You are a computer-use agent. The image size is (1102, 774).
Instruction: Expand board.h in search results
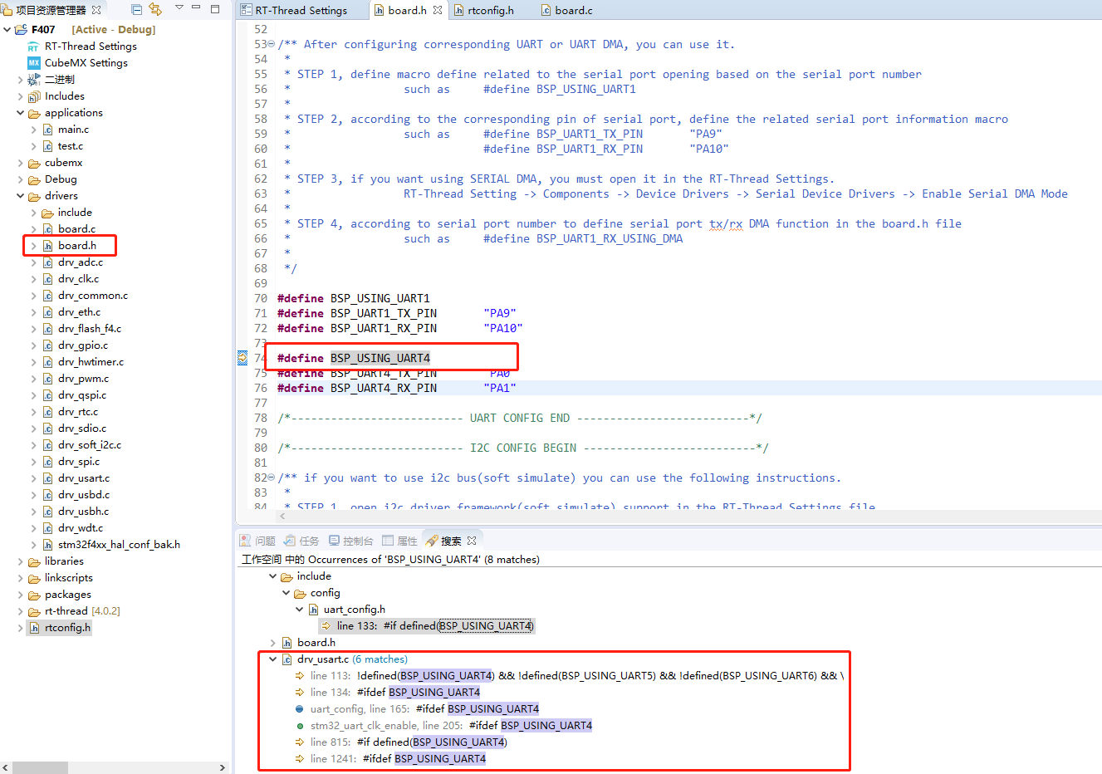[273, 643]
